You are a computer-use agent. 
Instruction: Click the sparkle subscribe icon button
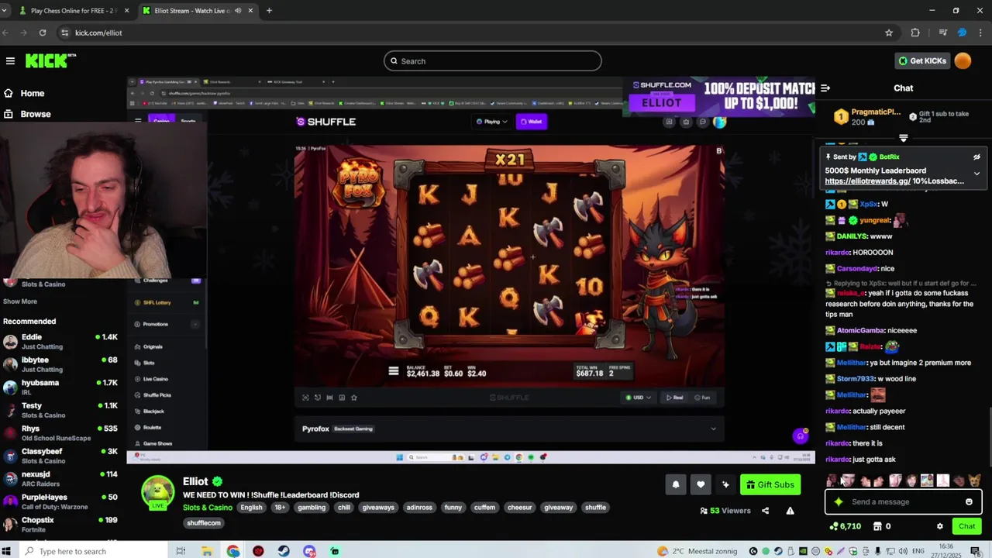click(x=725, y=484)
